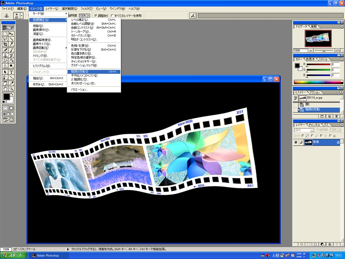Select the Line tool
The width and height of the screenshot is (345, 259).
[11, 77]
